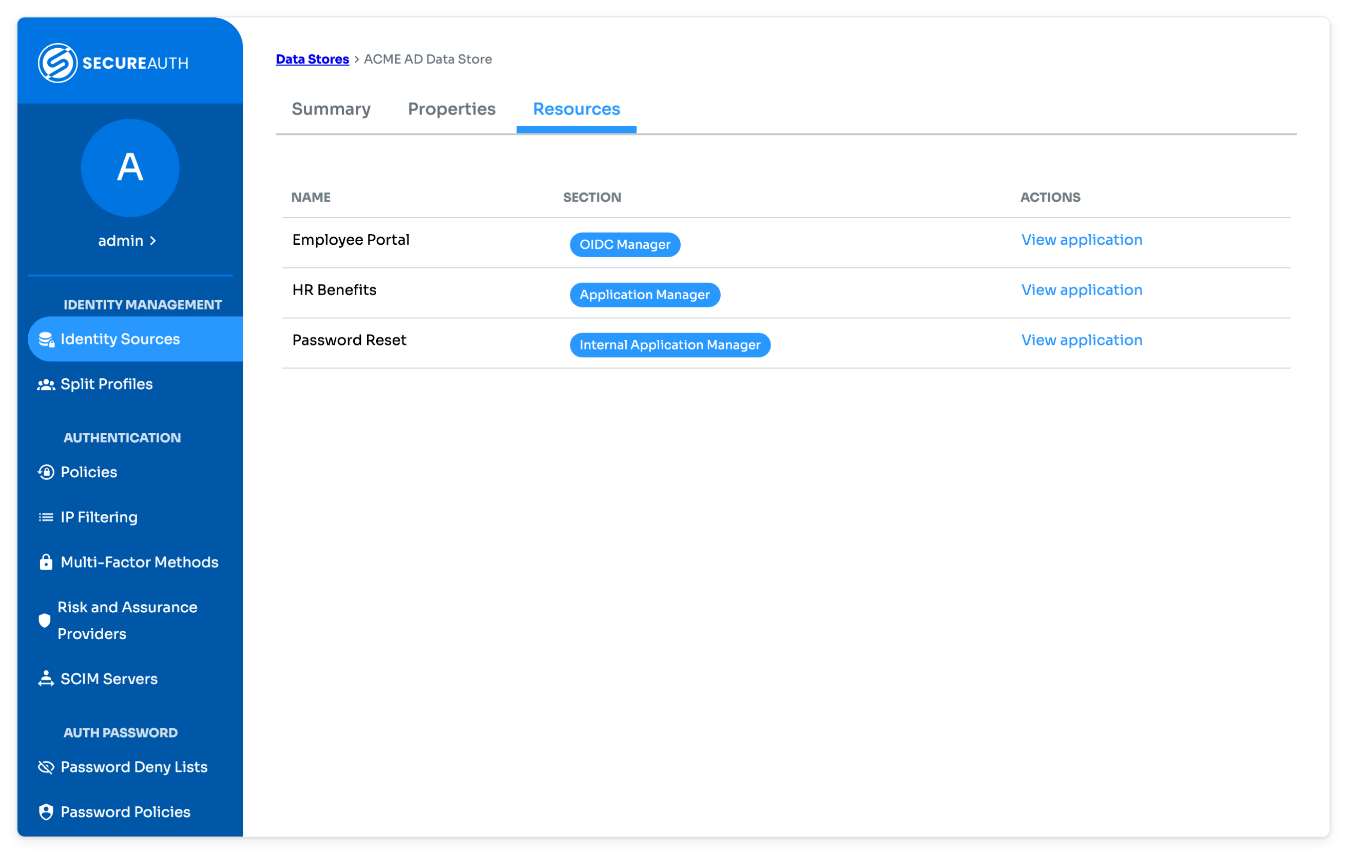The height and width of the screenshot is (854, 1347).
Task: Click the Password Deny Lists crossed-eye icon
Action: pos(46,767)
